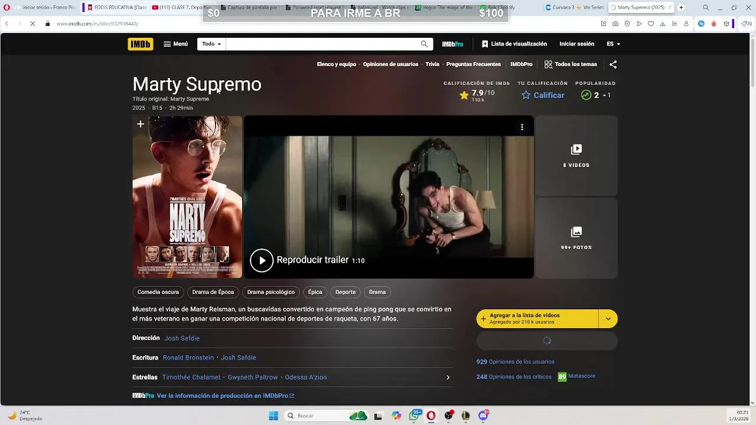This screenshot has width=756, height=425.
Task: Click Agregar a la lista de videos
Action: click(537, 319)
